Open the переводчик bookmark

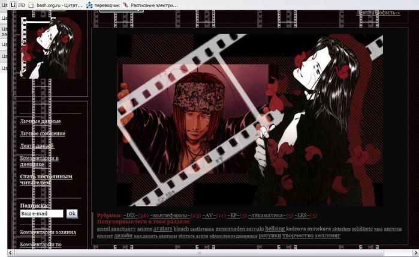103,5
